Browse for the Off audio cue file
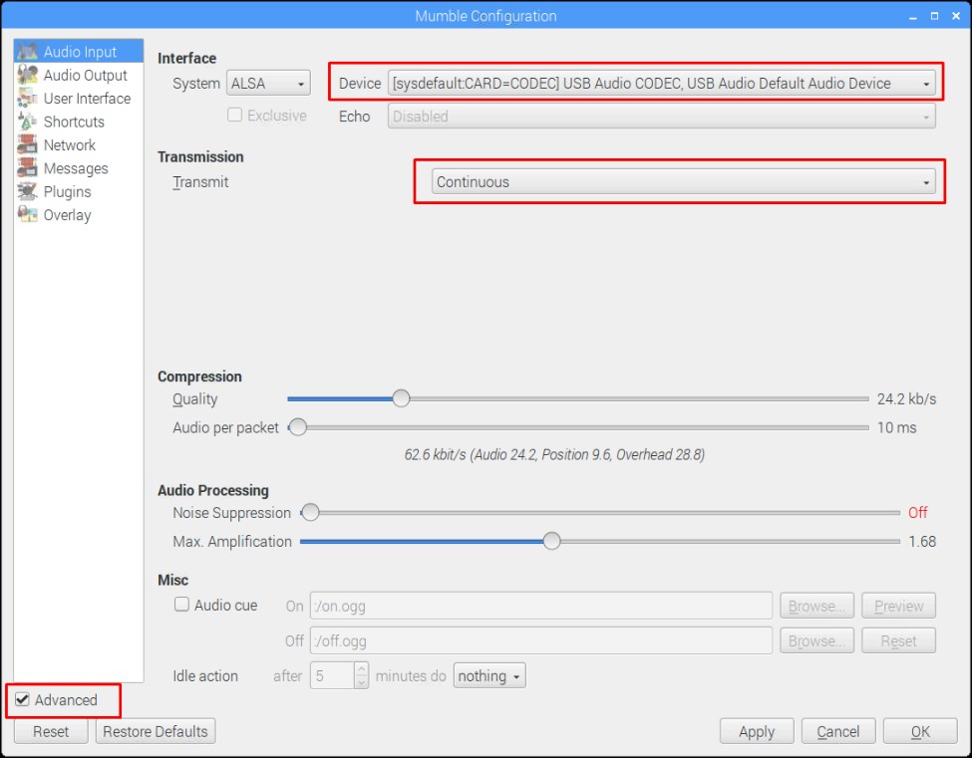The image size is (972, 758). (x=817, y=640)
